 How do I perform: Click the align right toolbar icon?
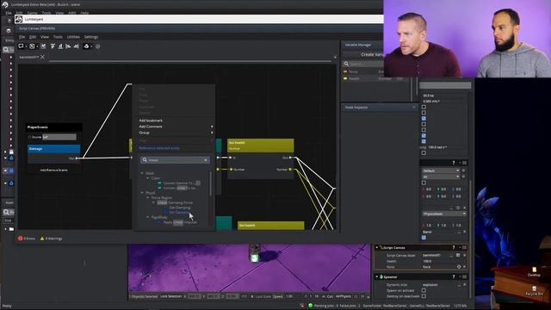[76, 46]
